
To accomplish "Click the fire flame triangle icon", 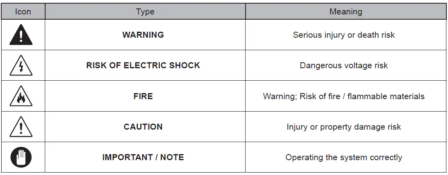I will tap(21, 97).
